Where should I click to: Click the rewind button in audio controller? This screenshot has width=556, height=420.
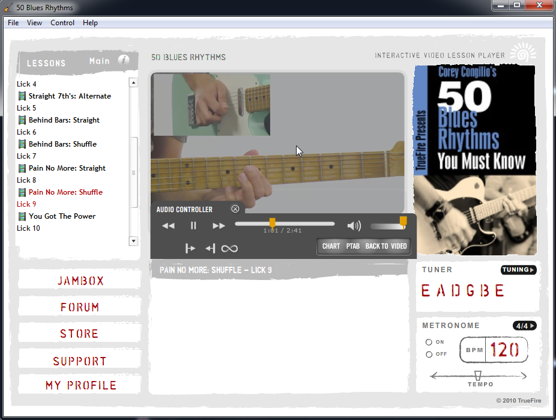click(169, 226)
